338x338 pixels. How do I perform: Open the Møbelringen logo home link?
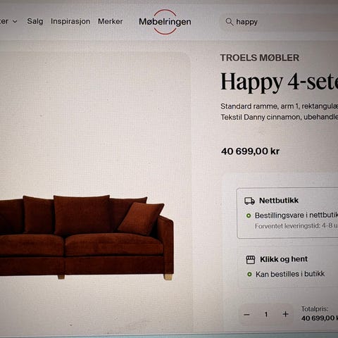[x=165, y=22]
